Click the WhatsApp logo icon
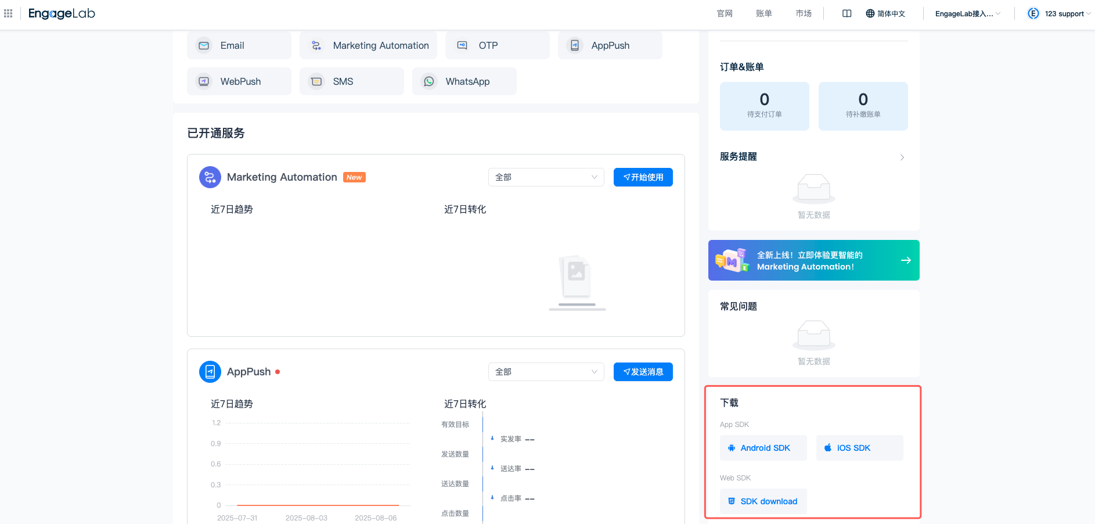 coord(429,81)
